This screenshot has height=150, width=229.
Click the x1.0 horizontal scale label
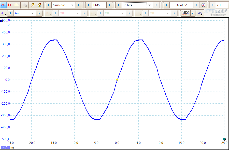[x=5, y=147]
